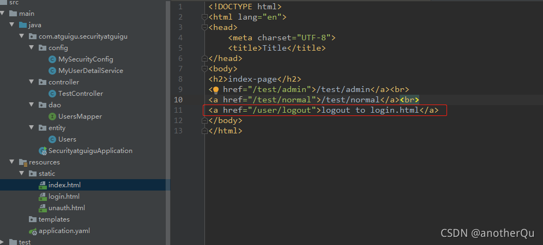This screenshot has height=245, width=543.
Task: Click the application.yaml config icon
Action: (x=33, y=231)
